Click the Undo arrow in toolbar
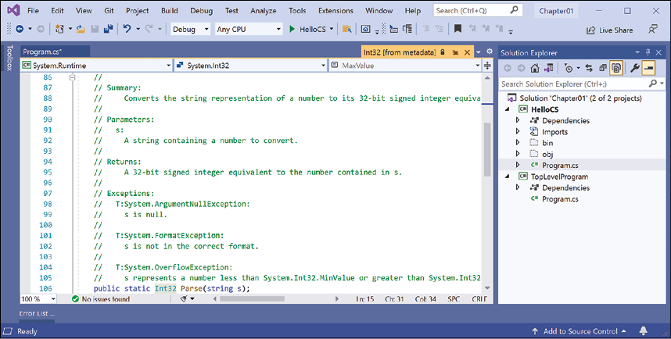 click(127, 29)
